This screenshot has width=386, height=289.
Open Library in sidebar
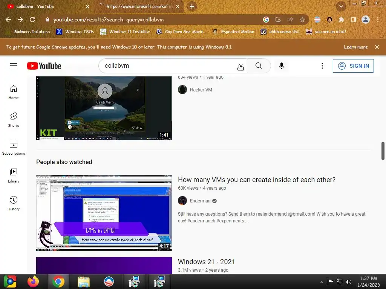click(x=14, y=176)
